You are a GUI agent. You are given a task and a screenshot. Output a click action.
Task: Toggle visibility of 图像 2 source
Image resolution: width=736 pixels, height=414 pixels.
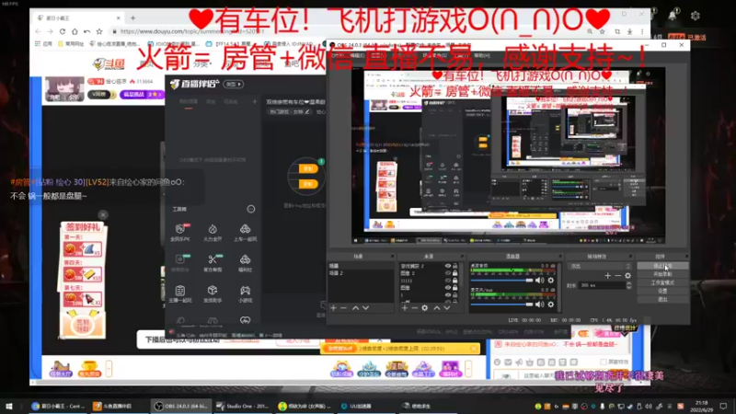448,273
